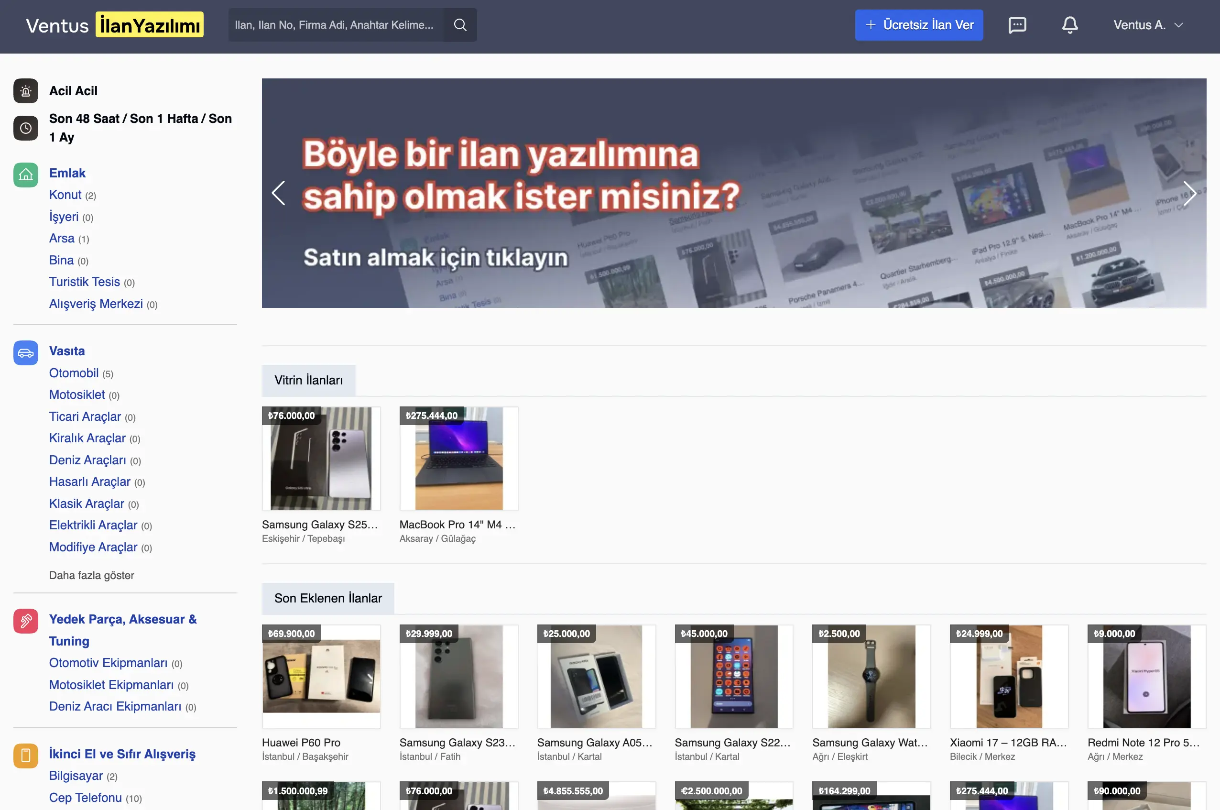The width and height of the screenshot is (1220, 810).
Task: Open the Xiaomi 17 12GB listing thumbnail
Action: click(x=1009, y=676)
